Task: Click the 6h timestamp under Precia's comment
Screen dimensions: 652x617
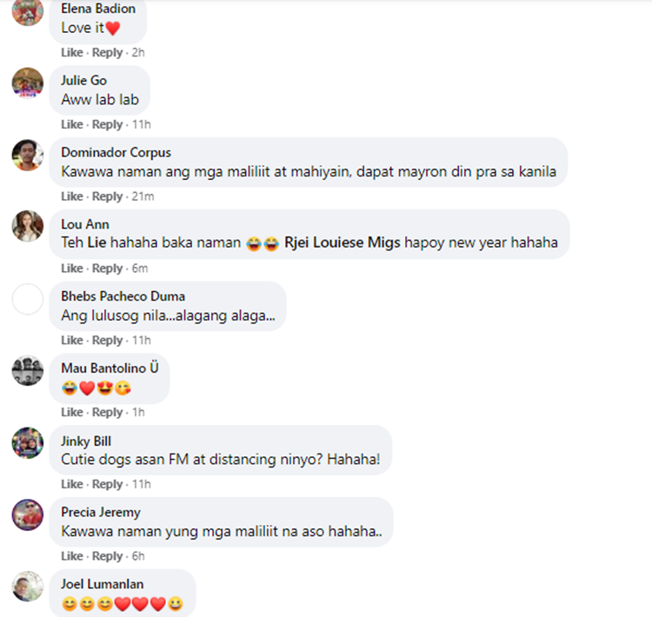Action: pyautogui.click(x=138, y=556)
